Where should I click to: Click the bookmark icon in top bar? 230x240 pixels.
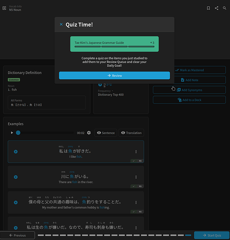point(208,8)
